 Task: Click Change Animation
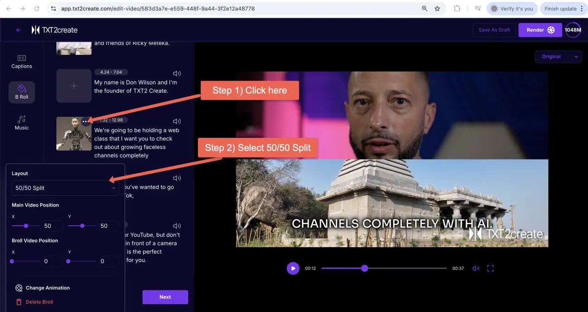(43, 288)
